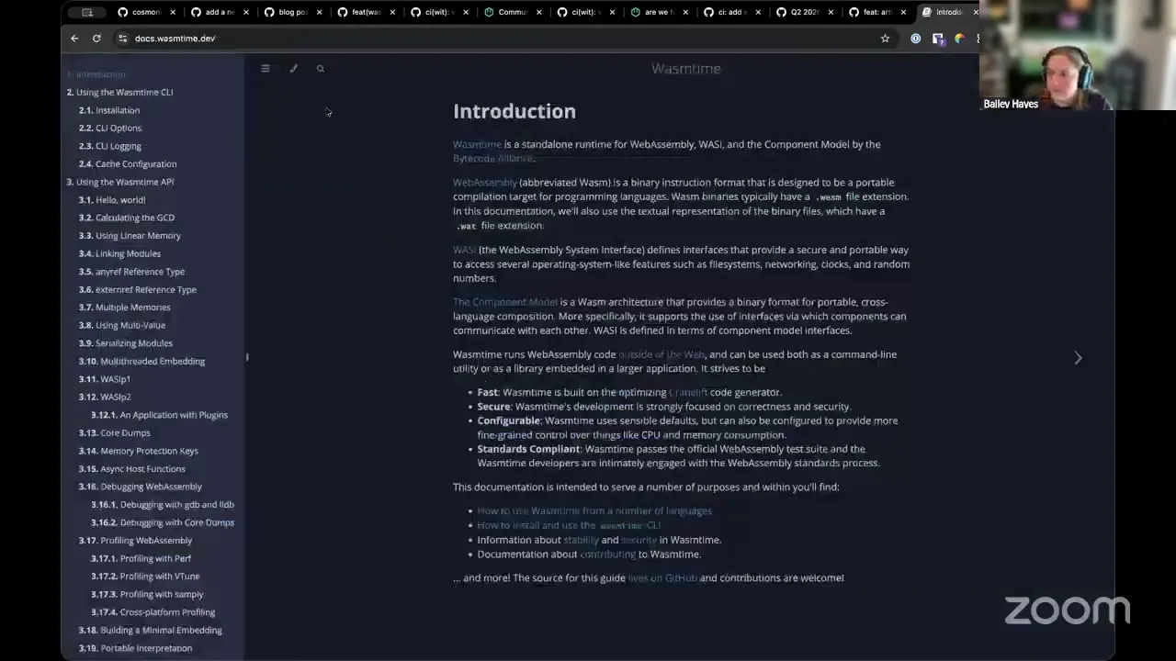
Task: Open 3.17.1 Profiling with Perf
Action: click(x=141, y=558)
